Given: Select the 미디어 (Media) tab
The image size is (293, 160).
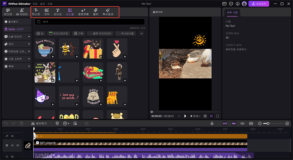Looking at the screenshot, I should 8,12.
